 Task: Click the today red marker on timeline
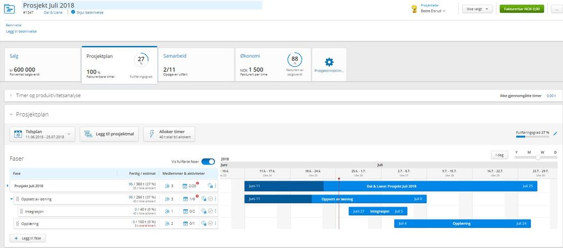(x=339, y=178)
